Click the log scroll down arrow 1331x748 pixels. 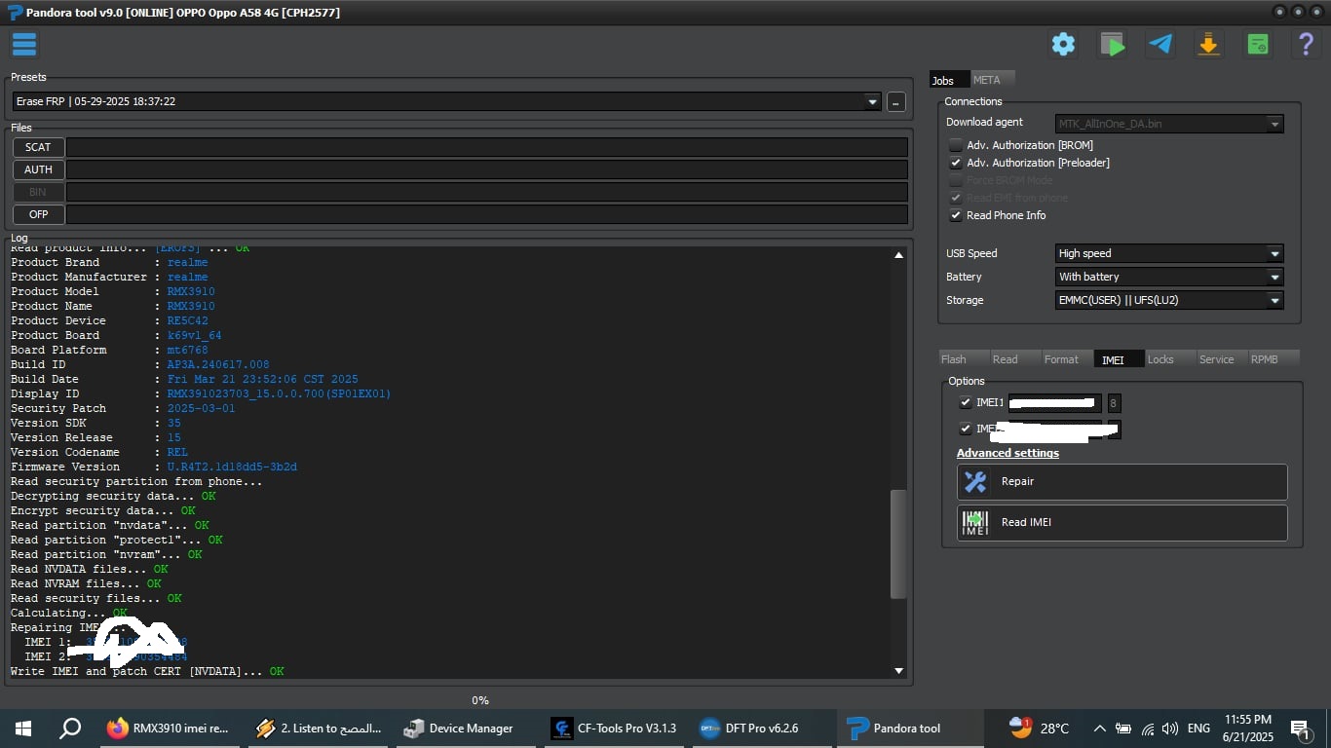point(898,670)
